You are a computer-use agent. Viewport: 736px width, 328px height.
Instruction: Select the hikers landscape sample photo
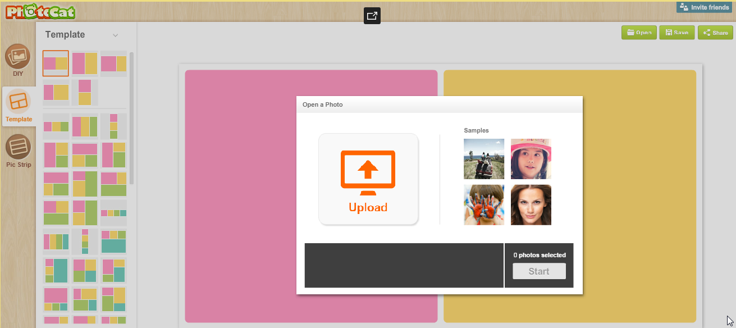tap(484, 159)
